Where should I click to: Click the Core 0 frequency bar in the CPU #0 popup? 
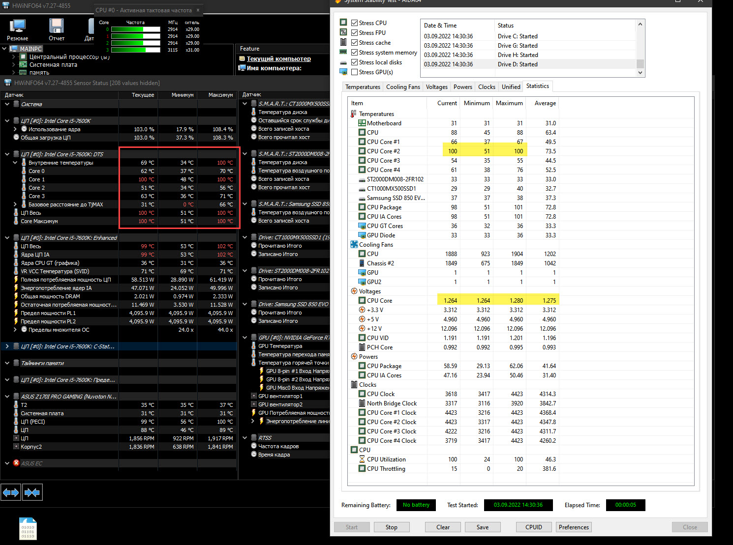(x=136, y=29)
